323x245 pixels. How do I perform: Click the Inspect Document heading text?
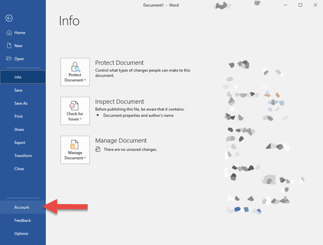[120, 102]
